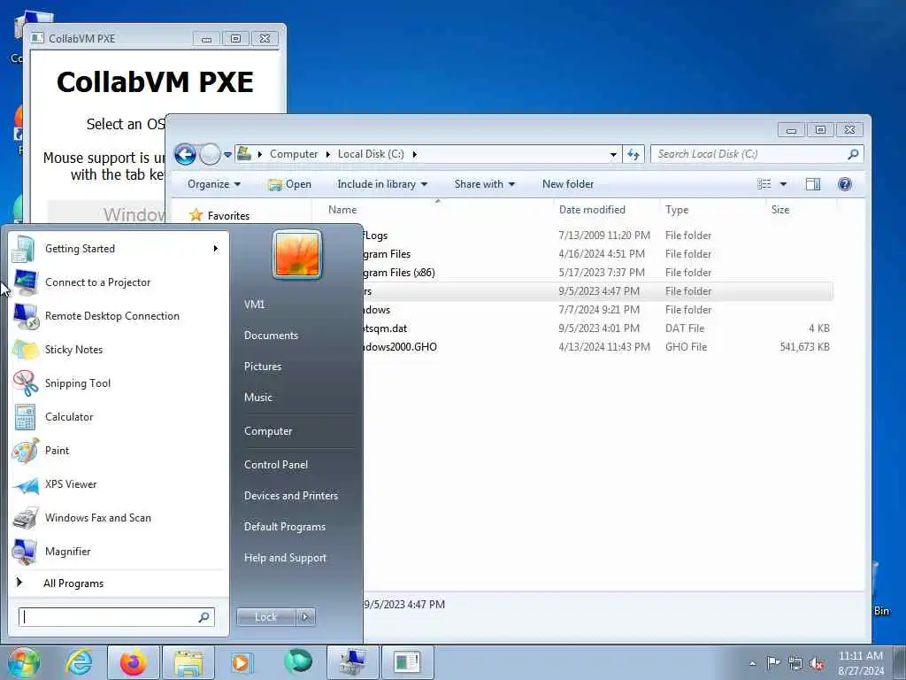Image resolution: width=906 pixels, height=680 pixels.
Task: Refresh the Local Disk (C:) folder
Action: tap(633, 154)
